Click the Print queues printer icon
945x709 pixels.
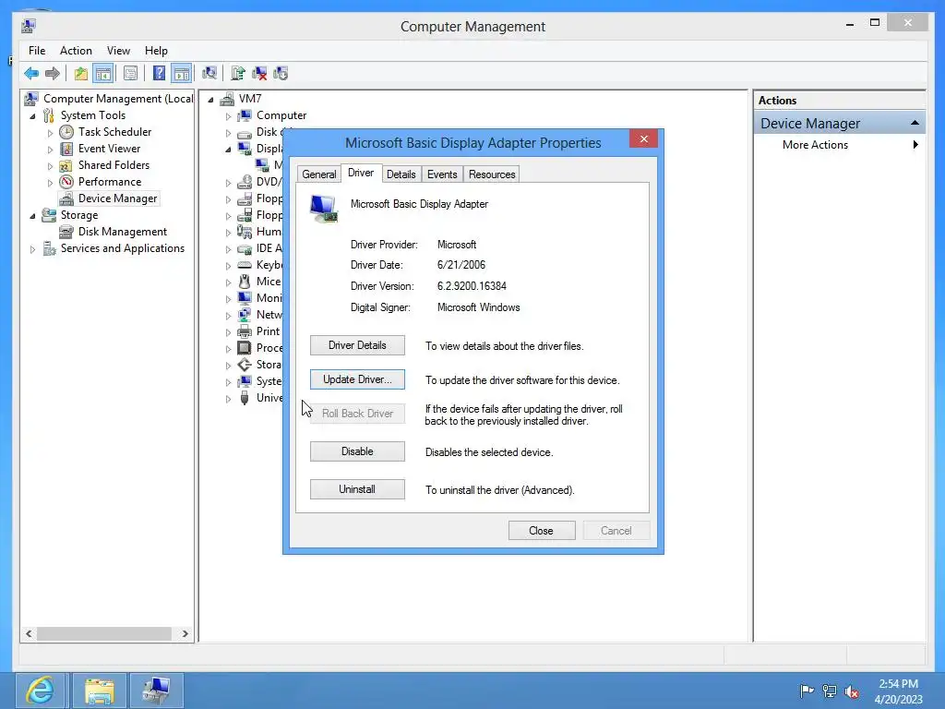coord(245,331)
